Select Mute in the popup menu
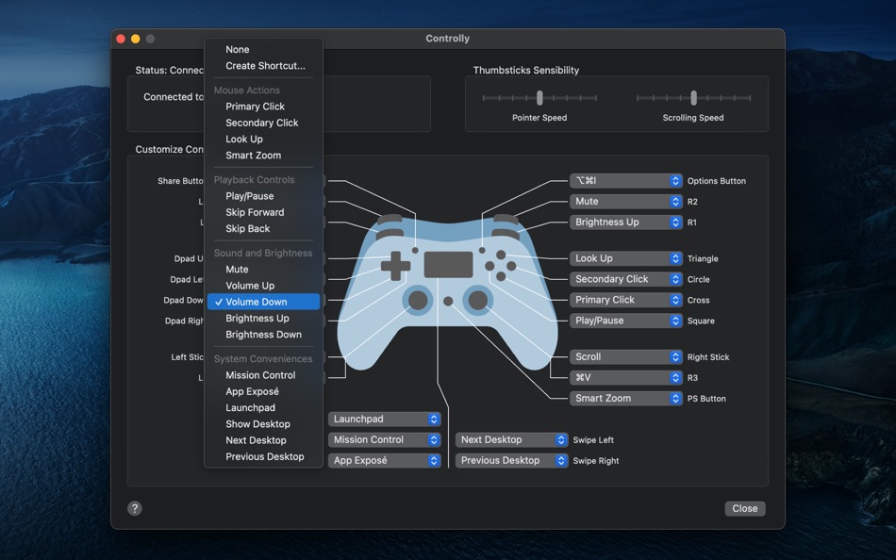The image size is (896, 560). tap(263, 269)
